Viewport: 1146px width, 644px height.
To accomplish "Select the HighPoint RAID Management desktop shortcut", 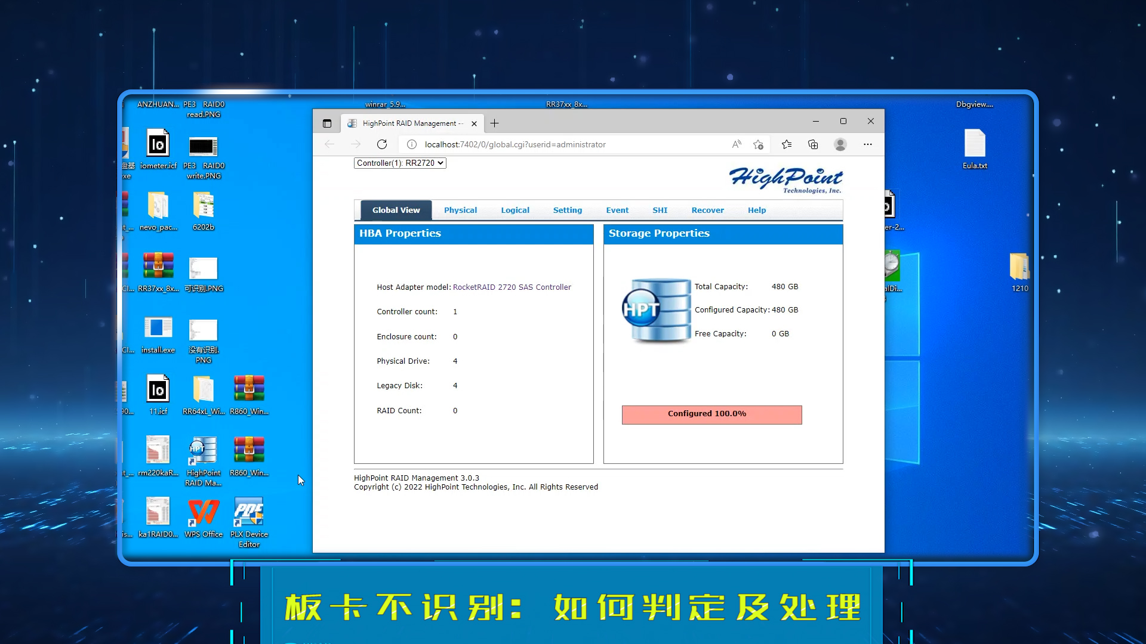I will pyautogui.click(x=204, y=461).
